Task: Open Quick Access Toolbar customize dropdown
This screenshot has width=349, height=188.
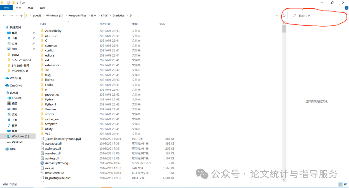Action: coord(17,3)
